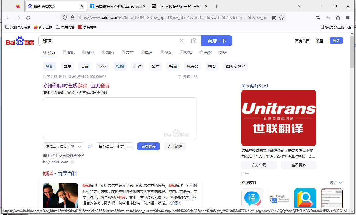Select the 笔记 search category
This screenshot has width=356, height=215.
click(x=166, y=52)
